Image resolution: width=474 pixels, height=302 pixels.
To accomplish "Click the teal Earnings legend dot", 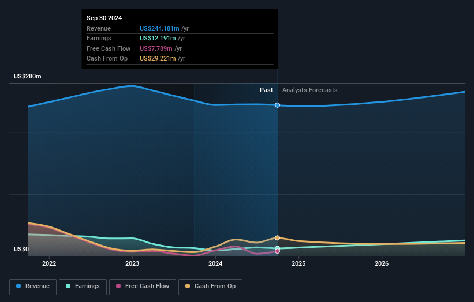I will click(68, 286).
